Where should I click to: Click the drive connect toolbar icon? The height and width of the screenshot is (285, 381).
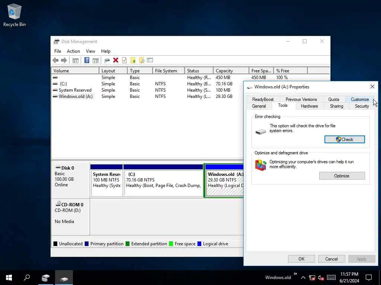tap(107, 60)
